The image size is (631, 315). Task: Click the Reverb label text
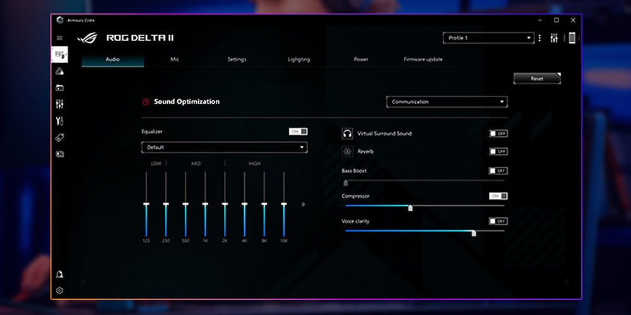coord(365,152)
